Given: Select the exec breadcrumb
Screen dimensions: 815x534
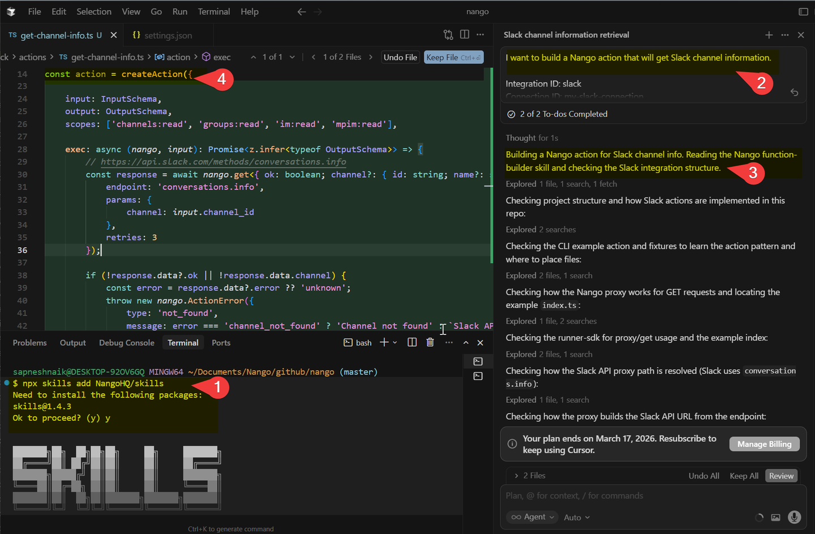Looking at the screenshot, I should [217, 57].
